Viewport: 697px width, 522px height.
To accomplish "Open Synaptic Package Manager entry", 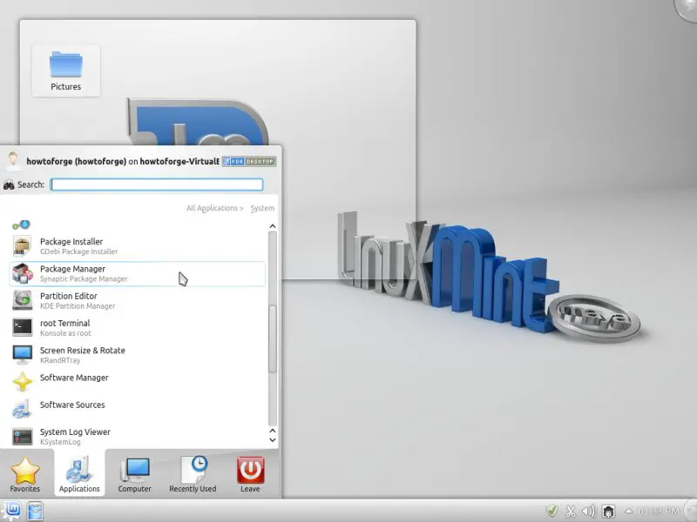I will (138, 273).
